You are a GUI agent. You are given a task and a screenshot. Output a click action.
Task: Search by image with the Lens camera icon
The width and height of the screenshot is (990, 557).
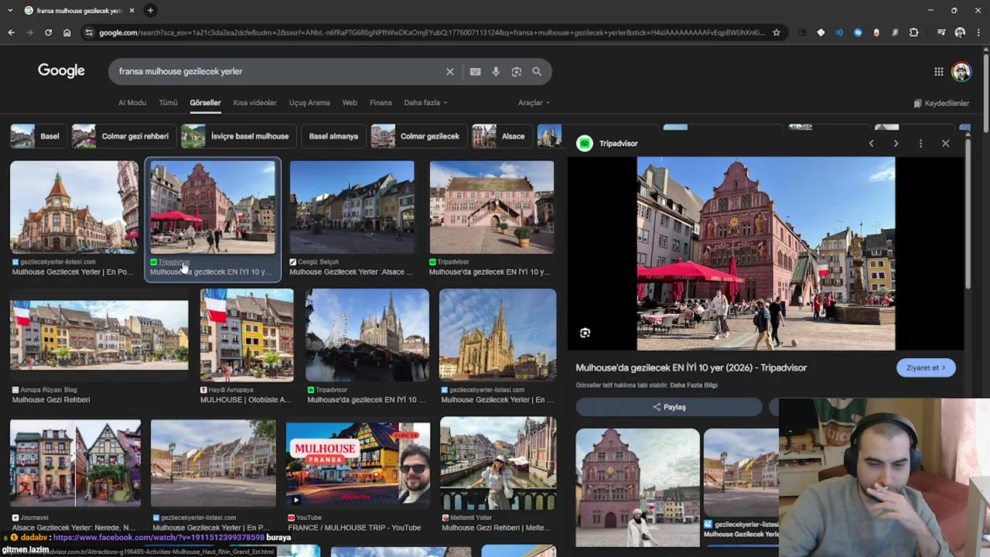click(516, 71)
